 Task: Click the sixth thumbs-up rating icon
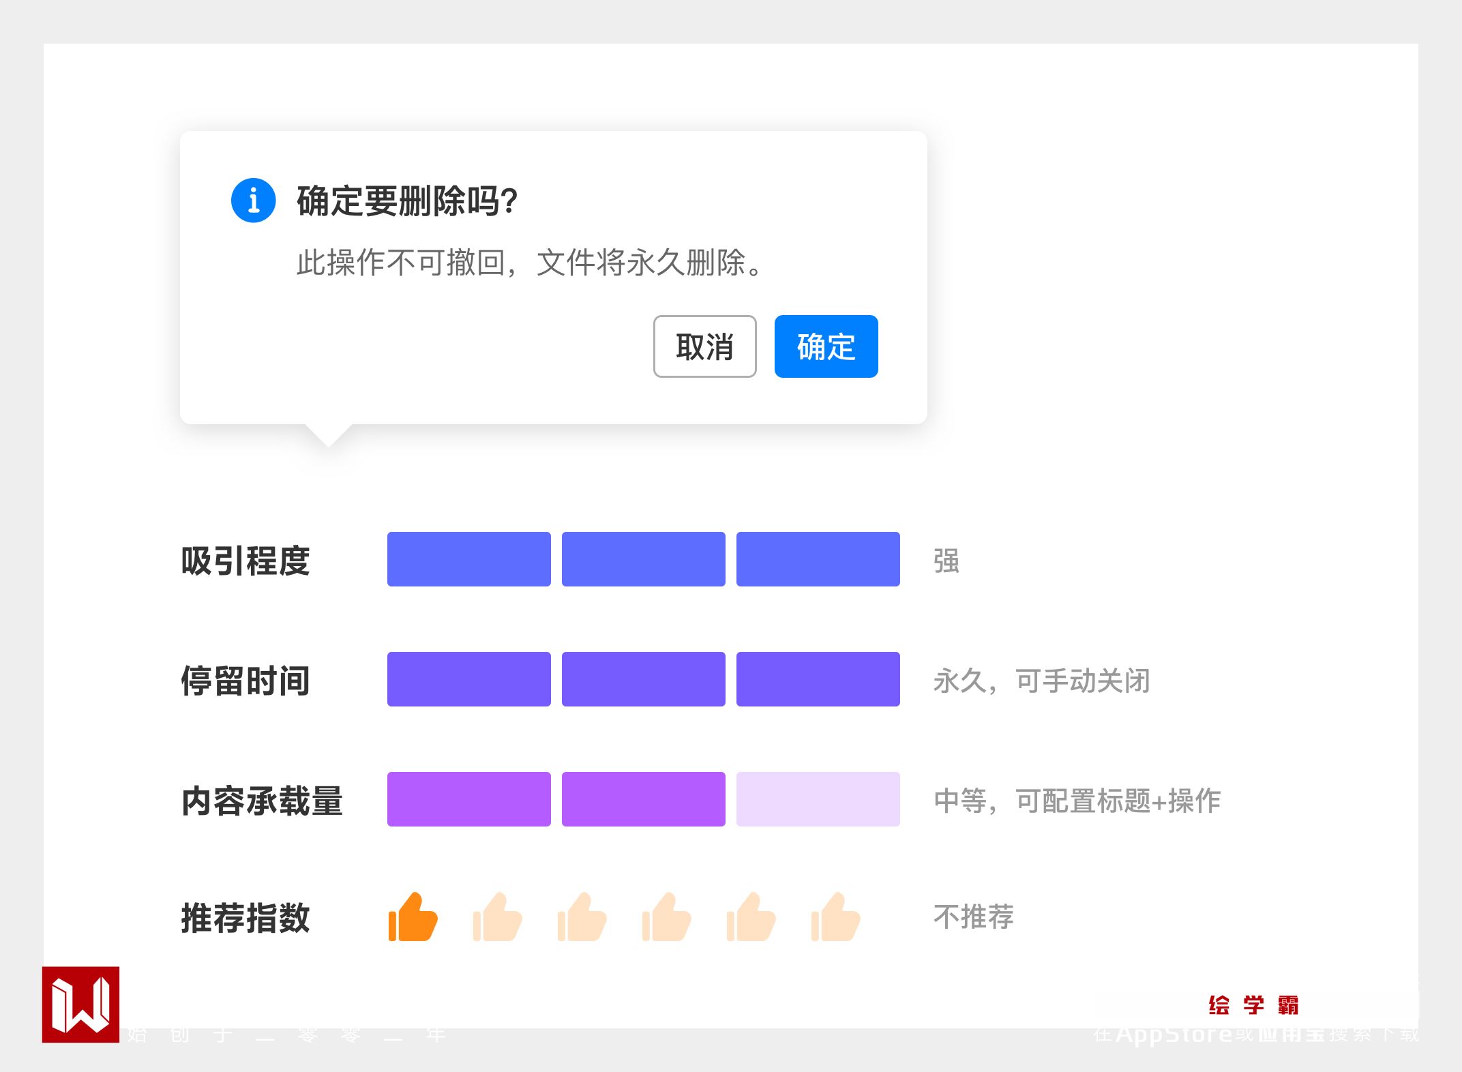[836, 917]
